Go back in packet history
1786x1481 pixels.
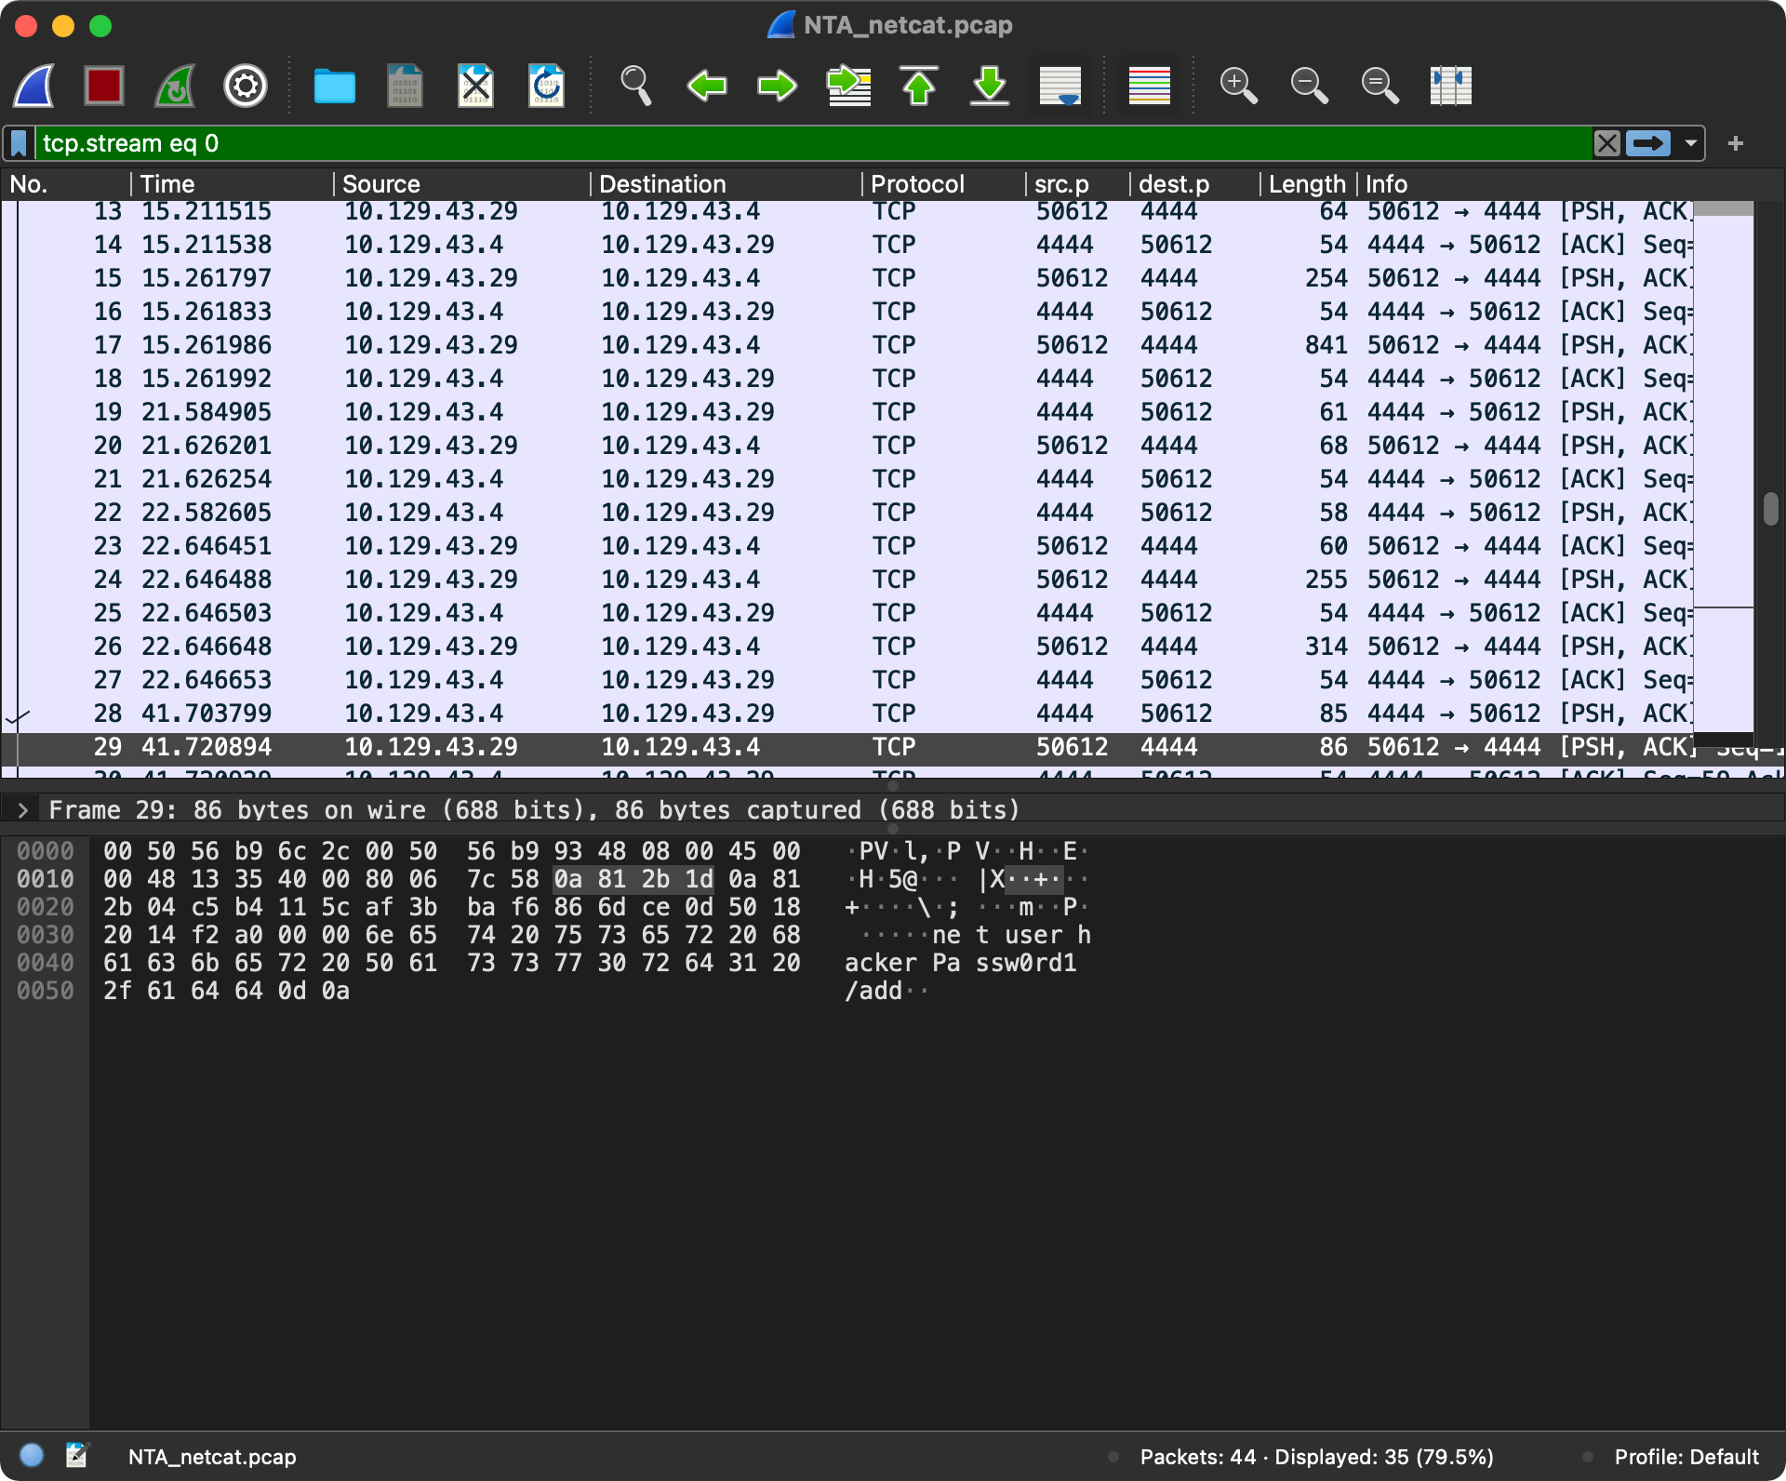(706, 86)
